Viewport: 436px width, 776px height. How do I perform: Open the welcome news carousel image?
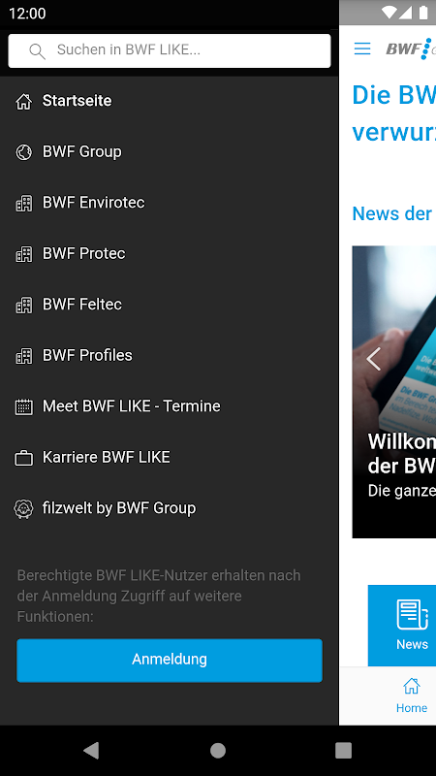click(x=394, y=392)
